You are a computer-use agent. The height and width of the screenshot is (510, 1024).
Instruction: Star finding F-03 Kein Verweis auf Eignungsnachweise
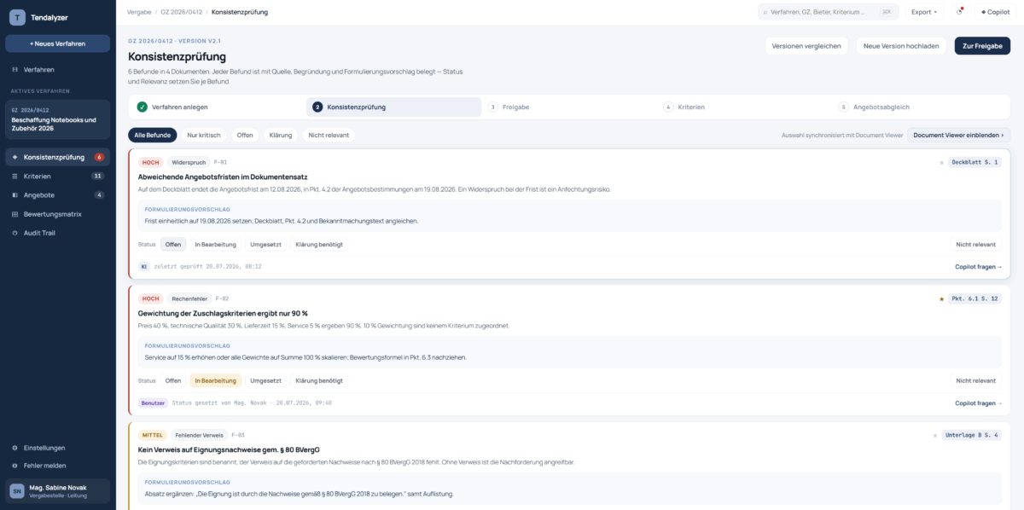click(x=935, y=435)
